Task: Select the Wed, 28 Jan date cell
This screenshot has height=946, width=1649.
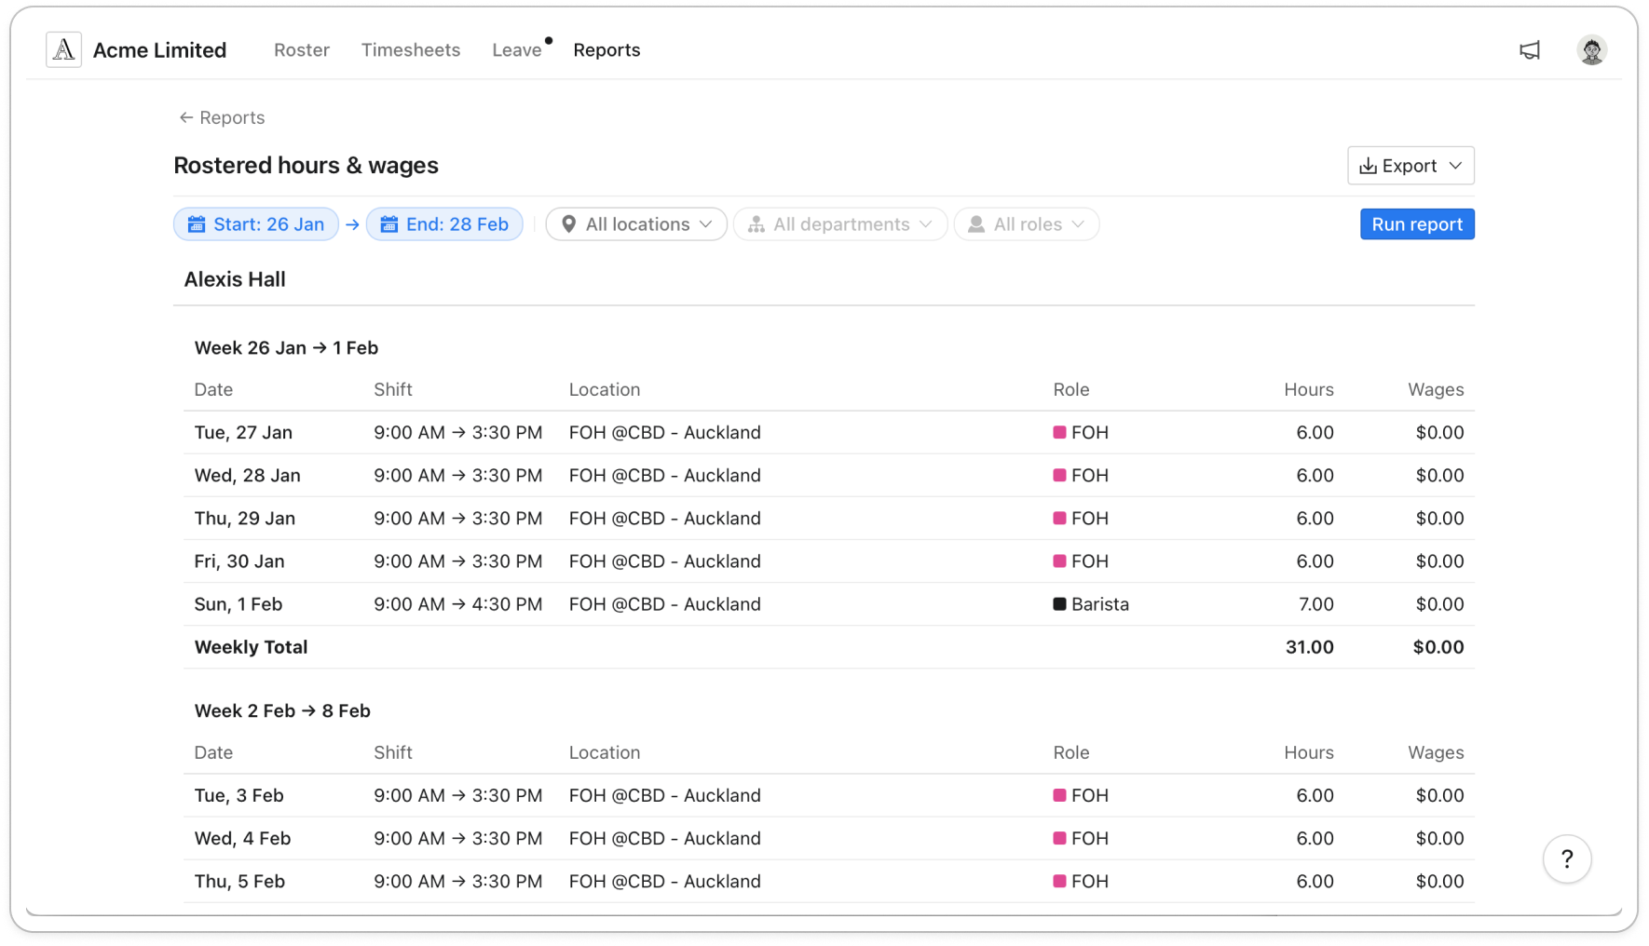Action: tap(247, 475)
